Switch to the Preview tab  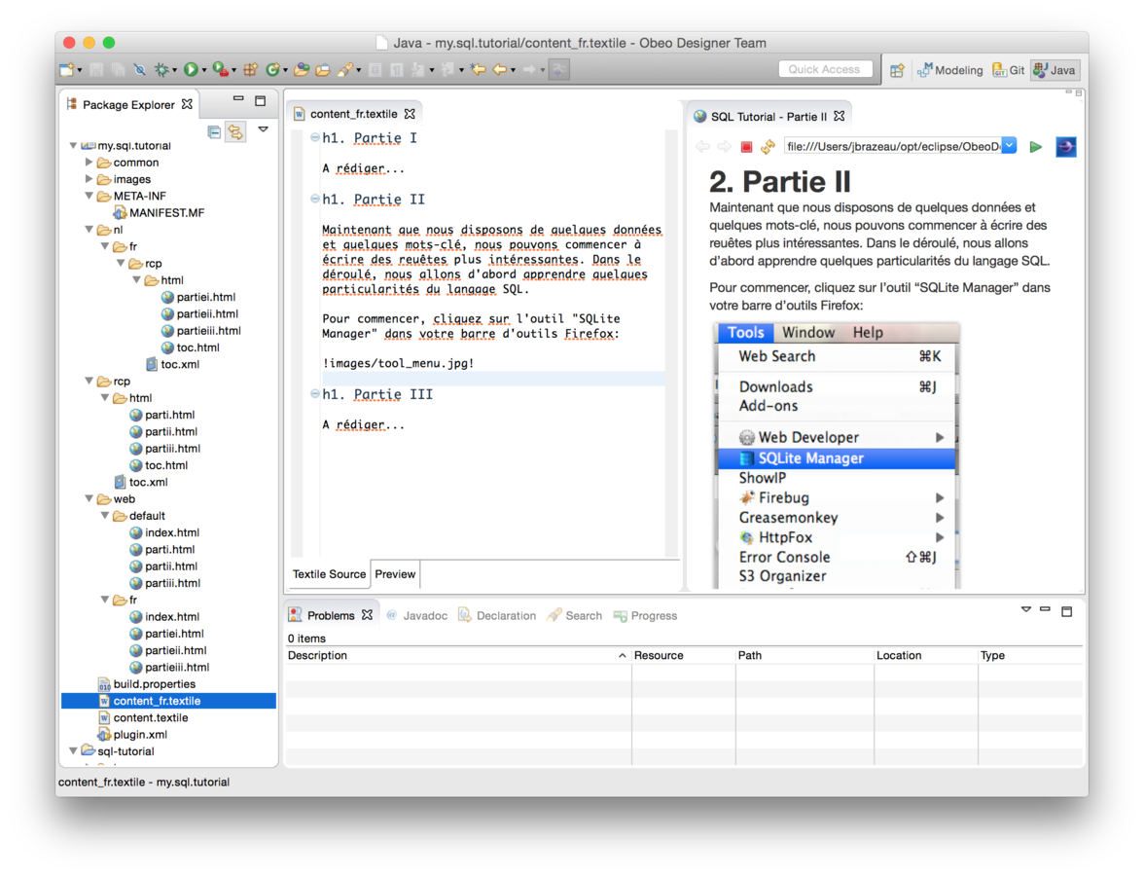click(x=395, y=574)
